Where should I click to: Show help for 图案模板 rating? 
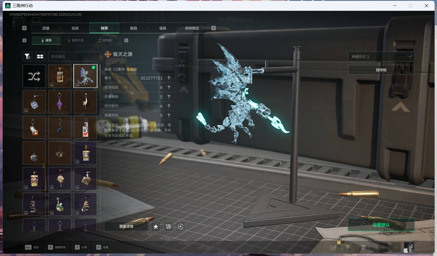pyautogui.click(x=169, y=97)
